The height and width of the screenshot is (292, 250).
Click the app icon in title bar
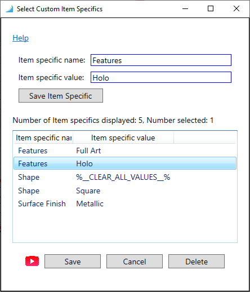(10, 9)
